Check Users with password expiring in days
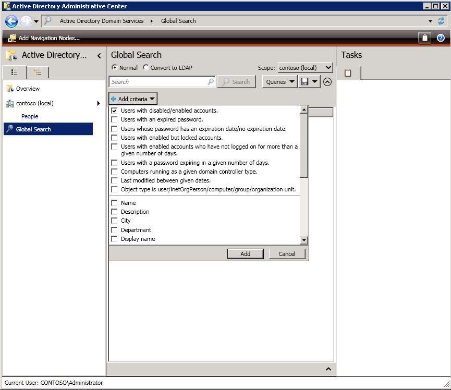The image size is (451, 390). [x=115, y=163]
